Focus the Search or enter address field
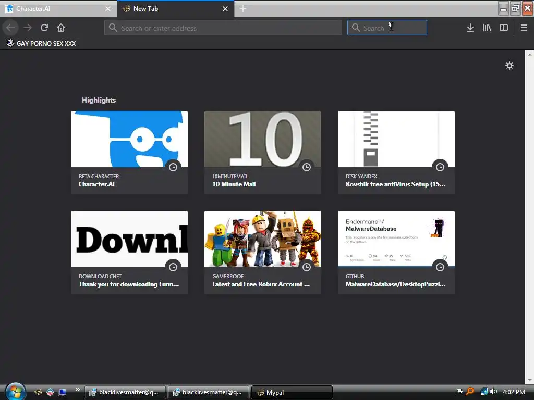534x400 pixels. pyautogui.click(x=223, y=28)
